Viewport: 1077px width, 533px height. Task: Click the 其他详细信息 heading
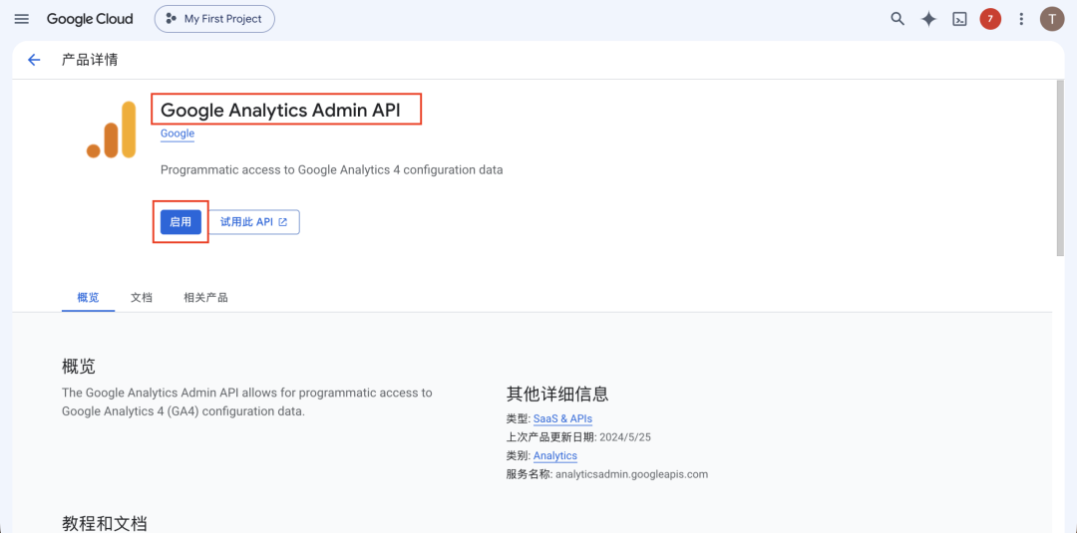click(x=557, y=394)
